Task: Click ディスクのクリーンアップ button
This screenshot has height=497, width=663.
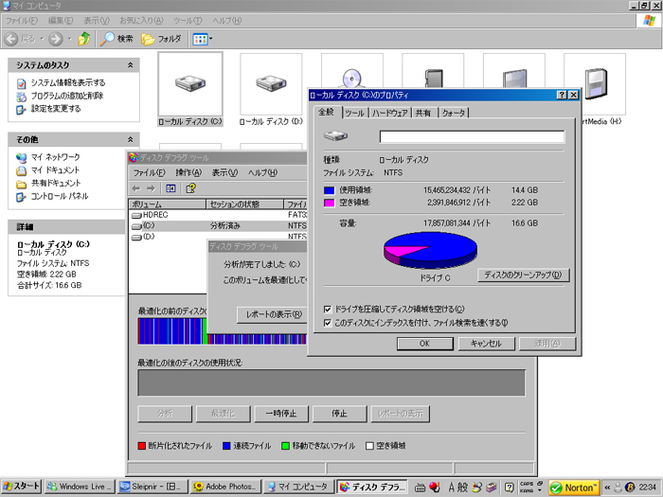Action: (x=524, y=275)
